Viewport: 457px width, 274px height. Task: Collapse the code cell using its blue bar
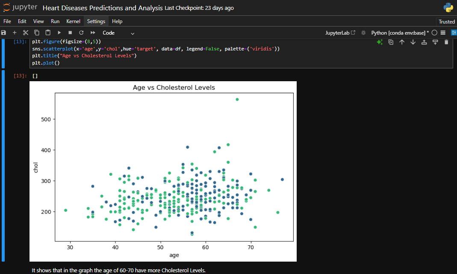coord(3,53)
